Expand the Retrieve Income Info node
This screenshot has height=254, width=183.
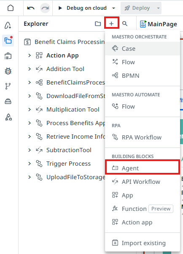tap(30, 137)
